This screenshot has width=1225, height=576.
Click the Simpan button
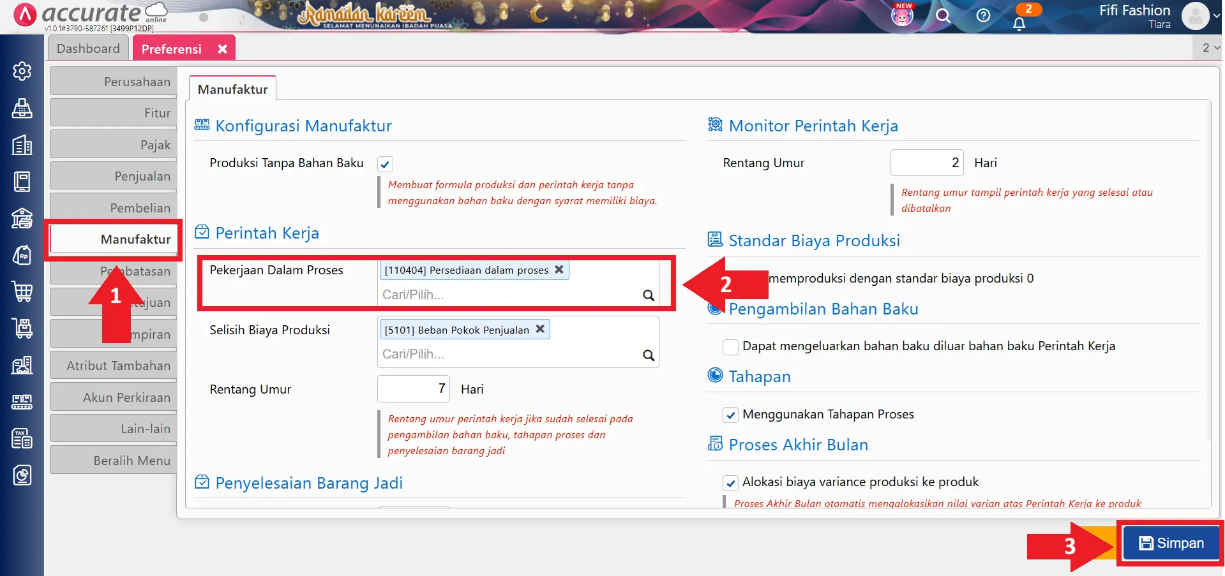pos(1171,543)
